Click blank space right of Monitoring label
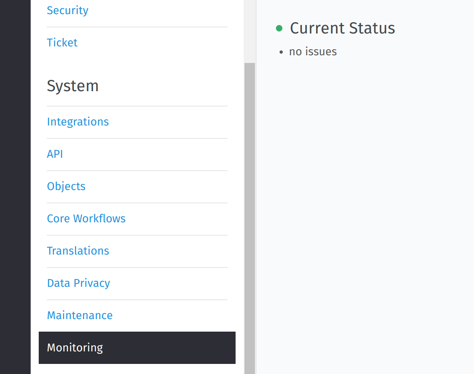The image size is (474, 374). click(x=169, y=348)
